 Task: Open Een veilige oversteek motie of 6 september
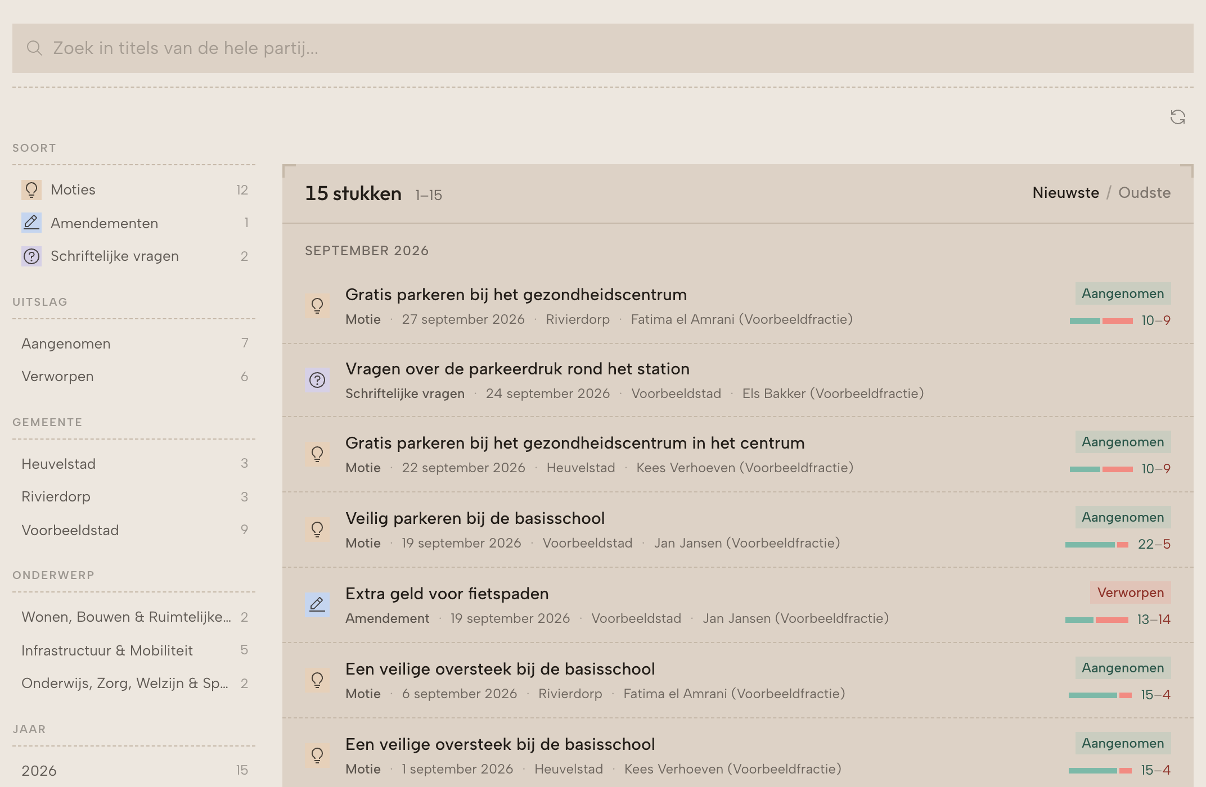tap(500, 669)
